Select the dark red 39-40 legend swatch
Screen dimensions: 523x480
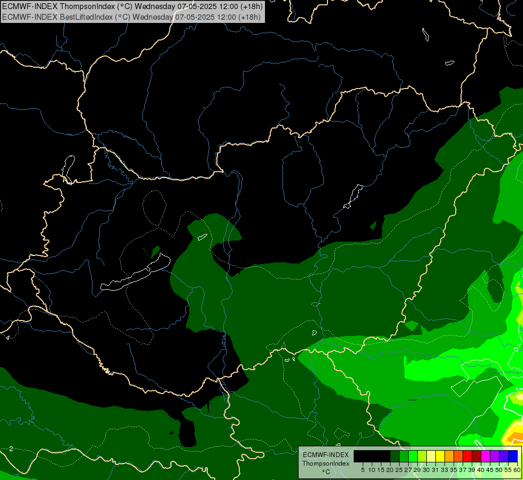pos(477,457)
